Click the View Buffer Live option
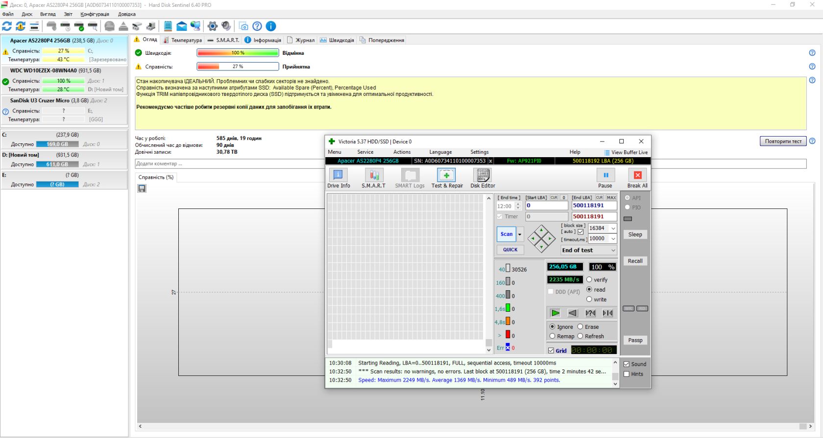The height and width of the screenshot is (438, 823). tap(626, 152)
